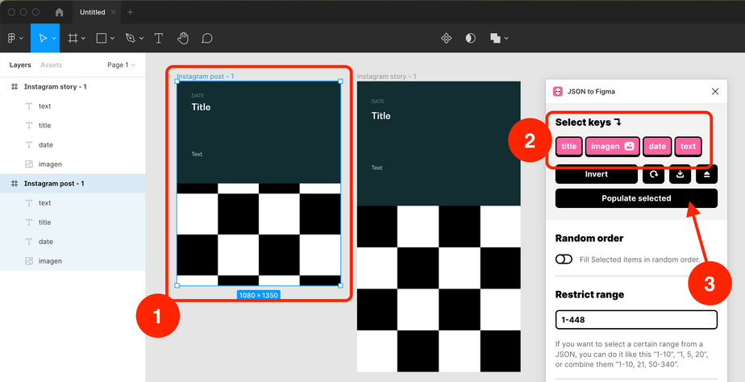Image resolution: width=745 pixels, height=382 pixels.
Task: Go to the Figma home icon
Action: tap(59, 12)
